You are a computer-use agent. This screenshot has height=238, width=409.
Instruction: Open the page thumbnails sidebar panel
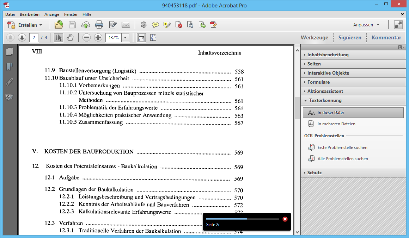[10, 51]
